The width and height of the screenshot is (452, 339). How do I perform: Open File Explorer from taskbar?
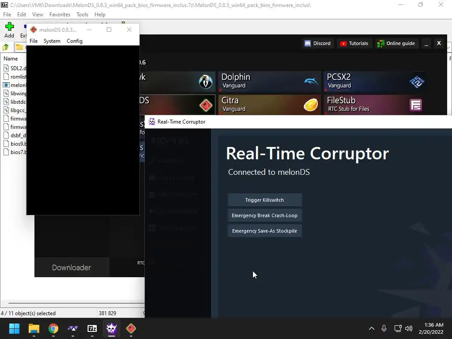pos(34,328)
